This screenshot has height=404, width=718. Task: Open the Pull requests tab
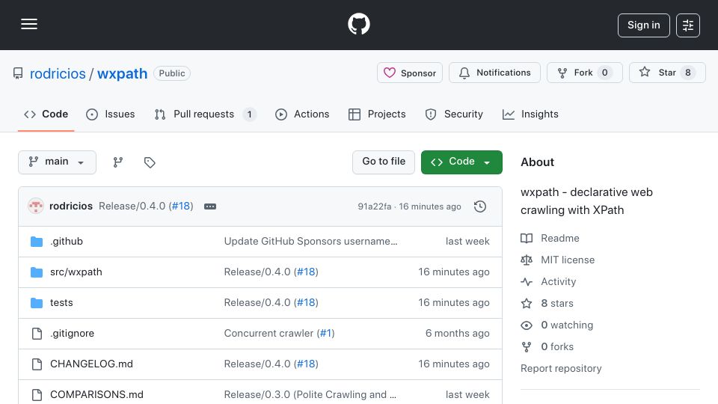205,114
